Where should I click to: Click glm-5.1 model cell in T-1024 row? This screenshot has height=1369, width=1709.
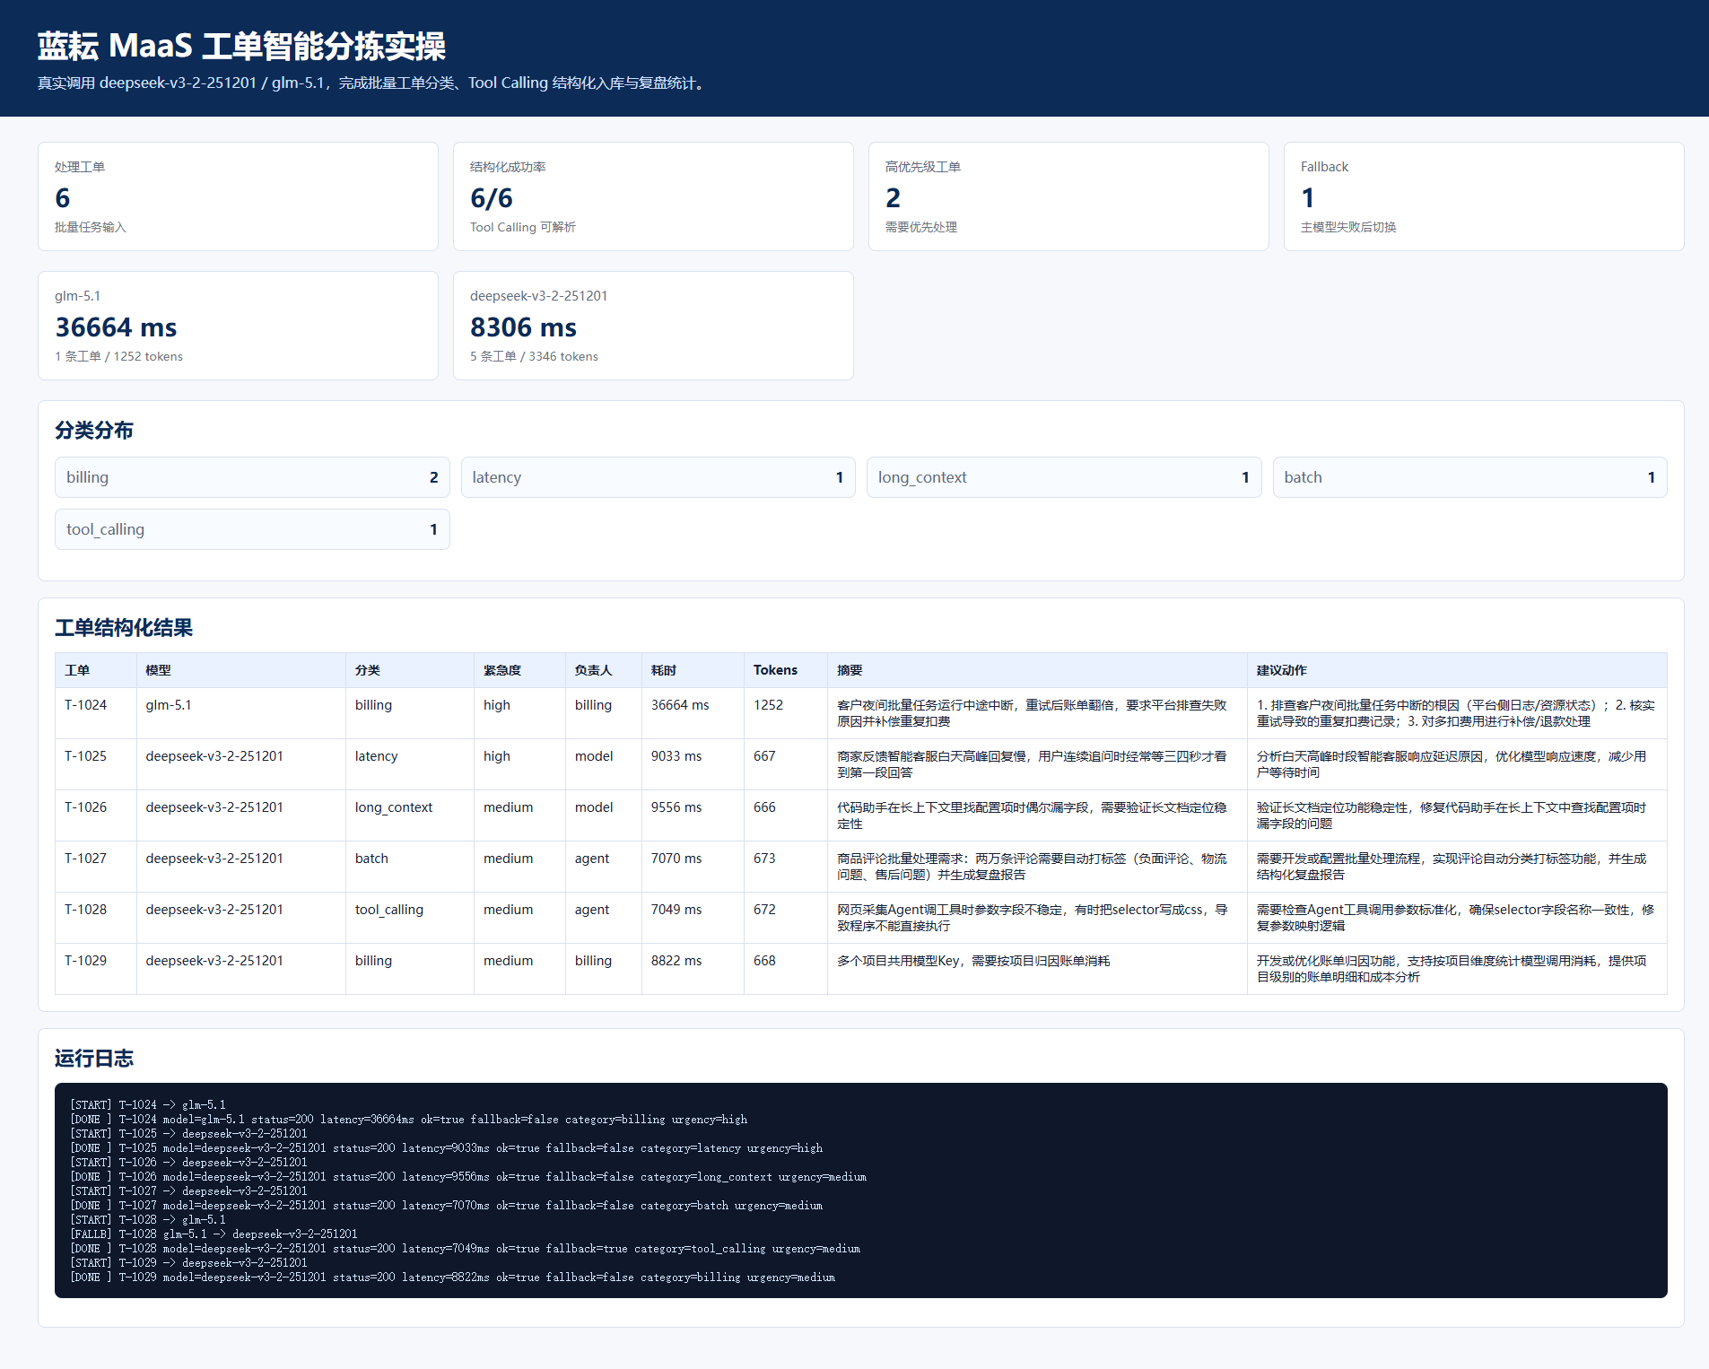point(240,713)
